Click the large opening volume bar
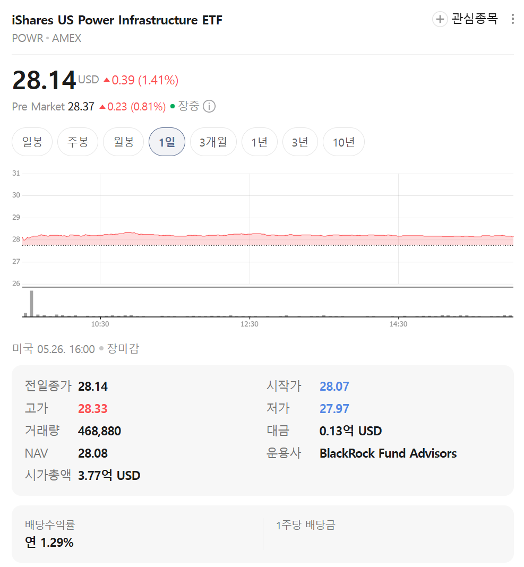 pyautogui.click(x=31, y=303)
